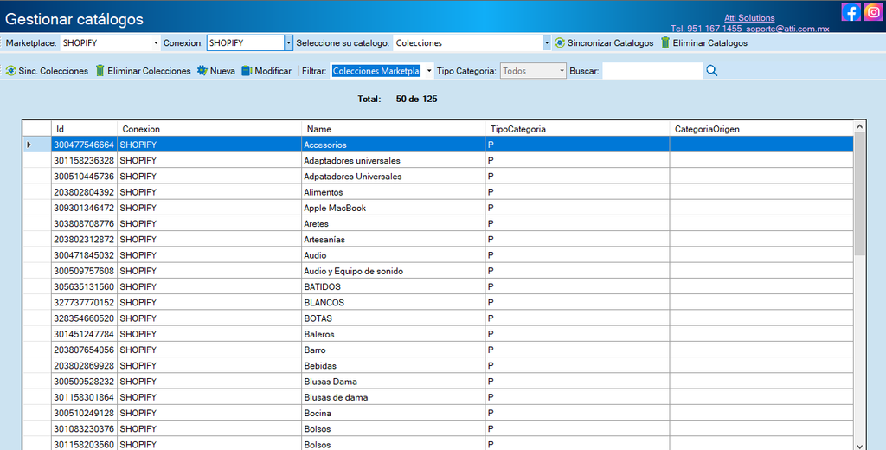
Task: Click the Eliminar Catalogos button label
Action: click(x=709, y=43)
